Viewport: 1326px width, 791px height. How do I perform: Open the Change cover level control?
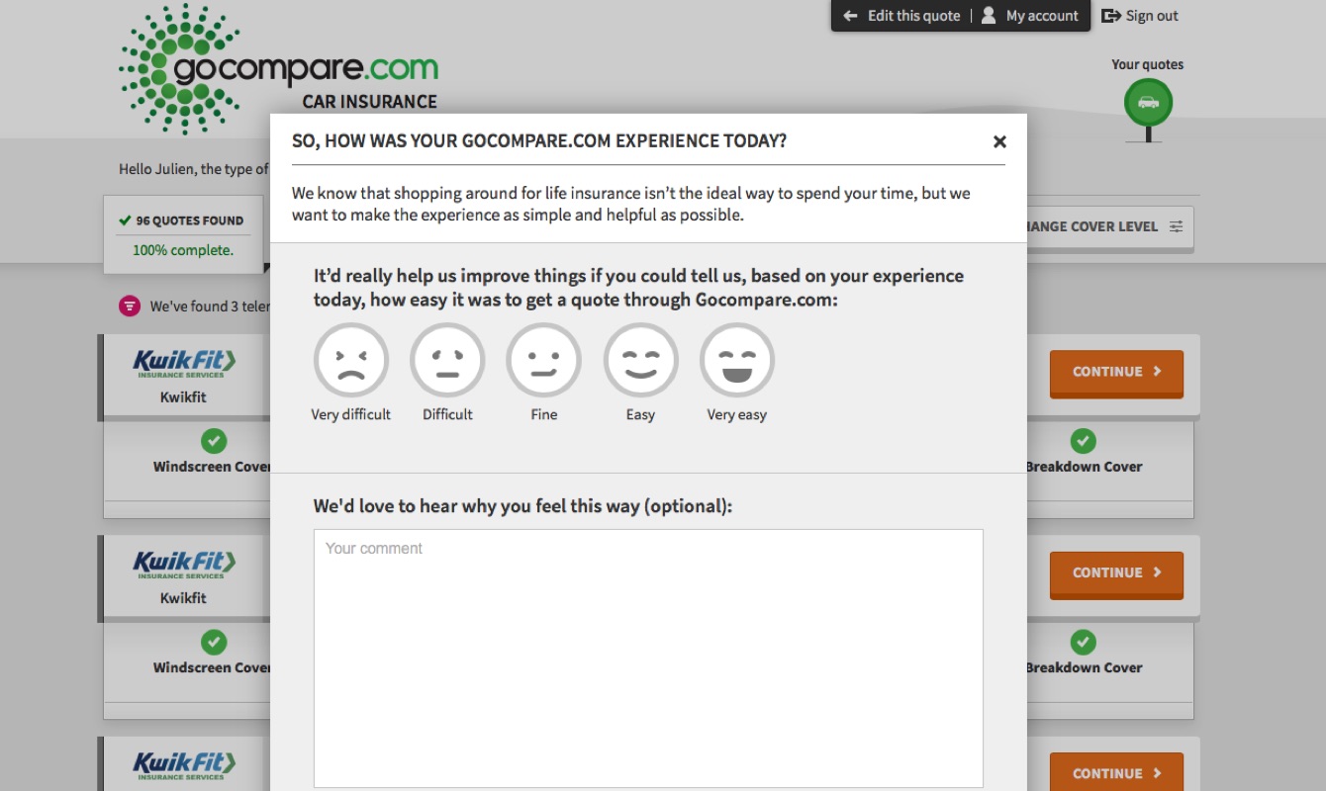click(x=1109, y=226)
